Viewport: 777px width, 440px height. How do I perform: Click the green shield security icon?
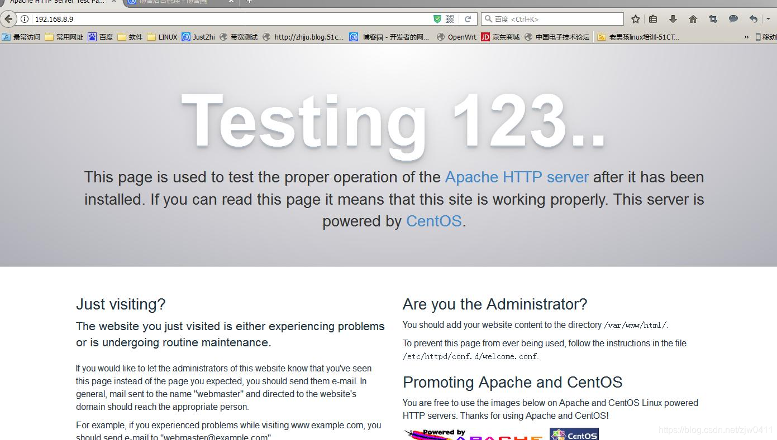click(x=437, y=19)
